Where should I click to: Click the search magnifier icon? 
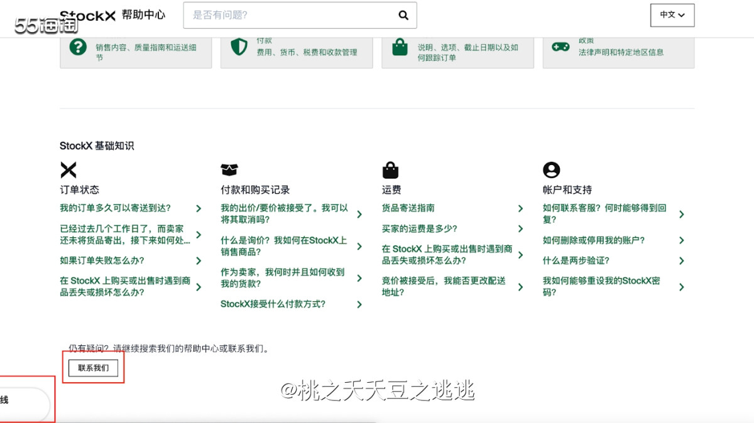click(x=403, y=15)
